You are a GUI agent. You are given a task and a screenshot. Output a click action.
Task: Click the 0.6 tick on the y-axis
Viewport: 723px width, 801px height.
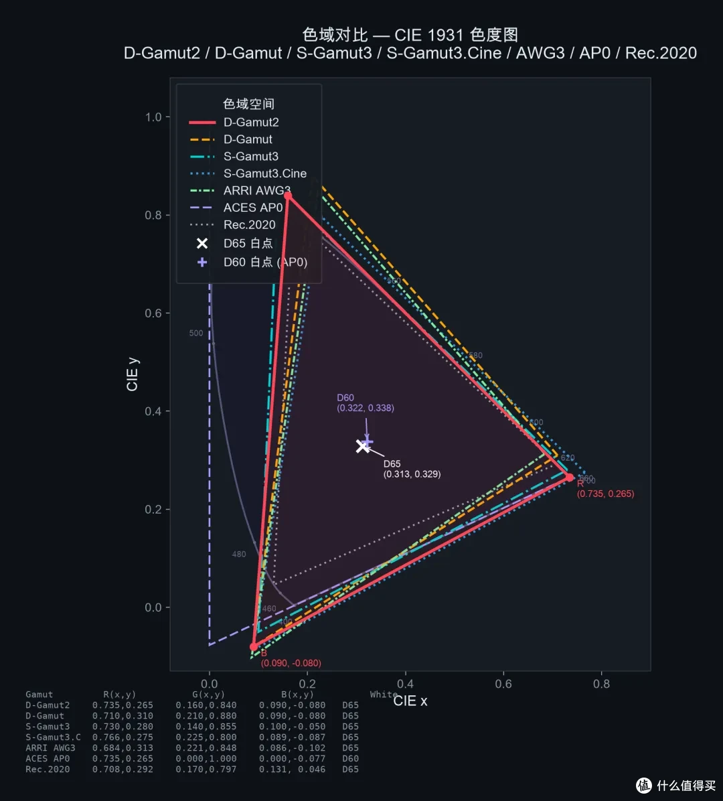pos(153,313)
